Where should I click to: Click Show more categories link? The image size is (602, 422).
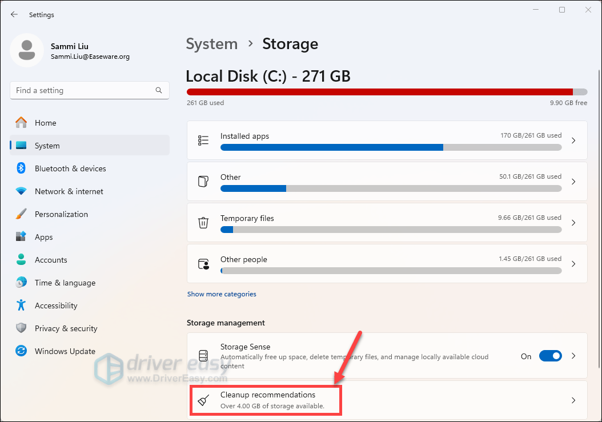click(x=222, y=294)
